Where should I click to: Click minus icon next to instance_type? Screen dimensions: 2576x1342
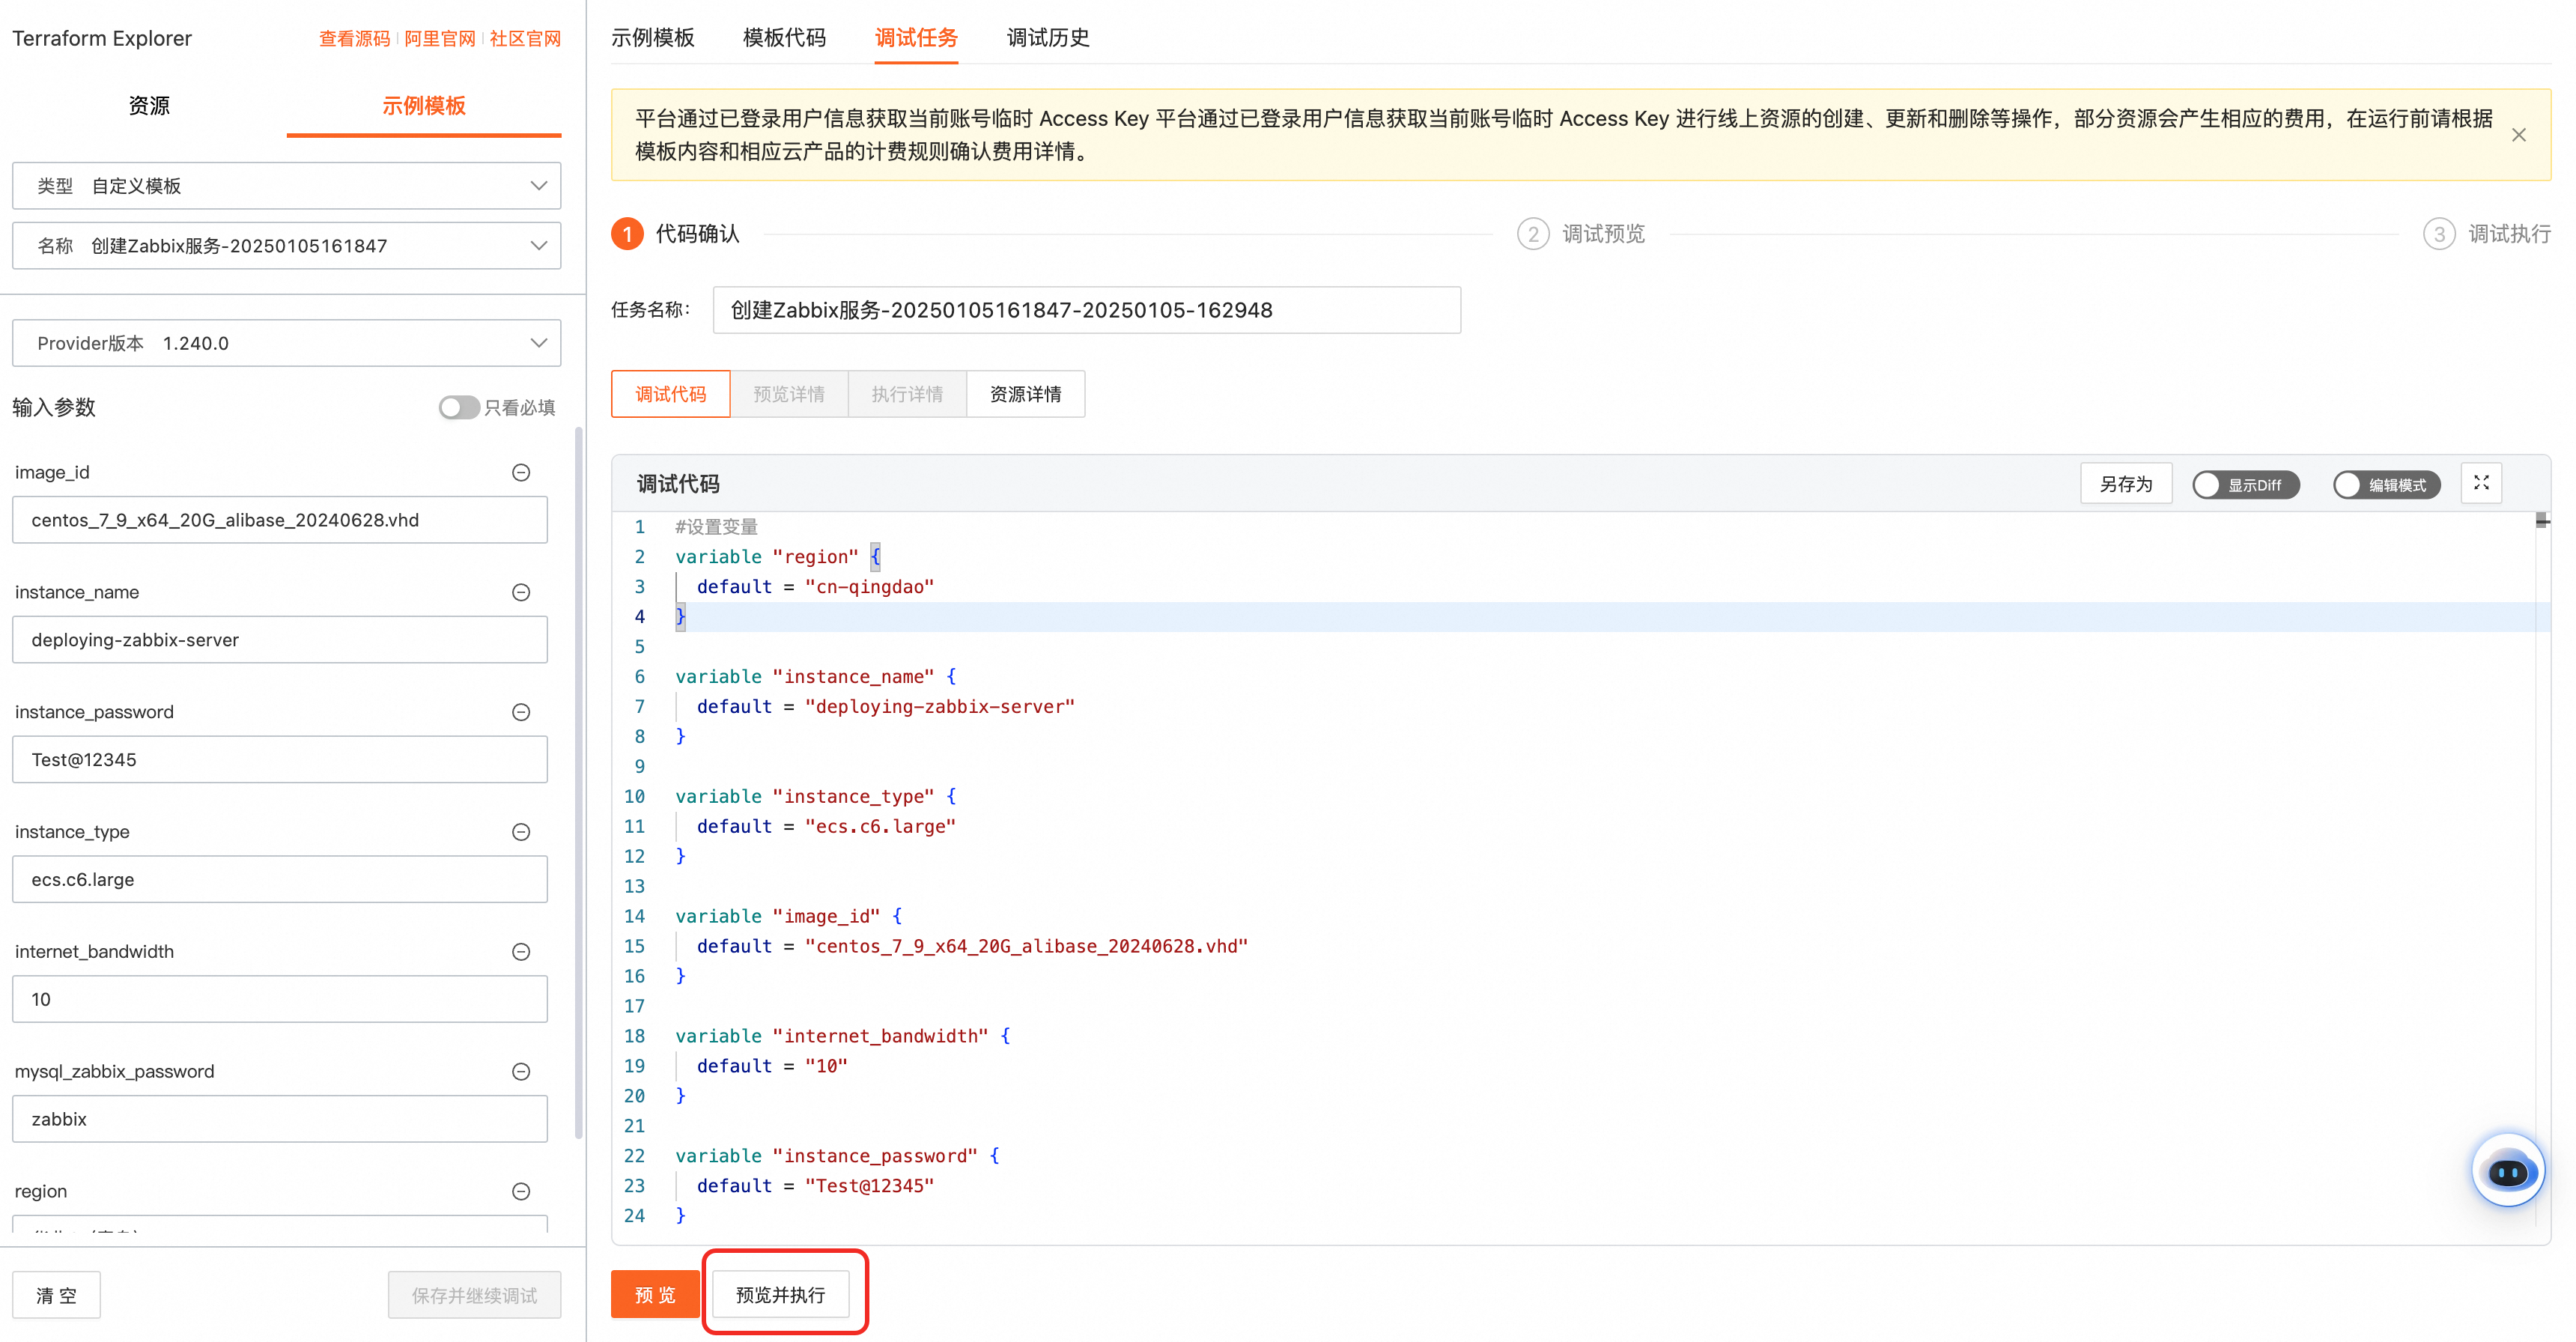coord(521,832)
